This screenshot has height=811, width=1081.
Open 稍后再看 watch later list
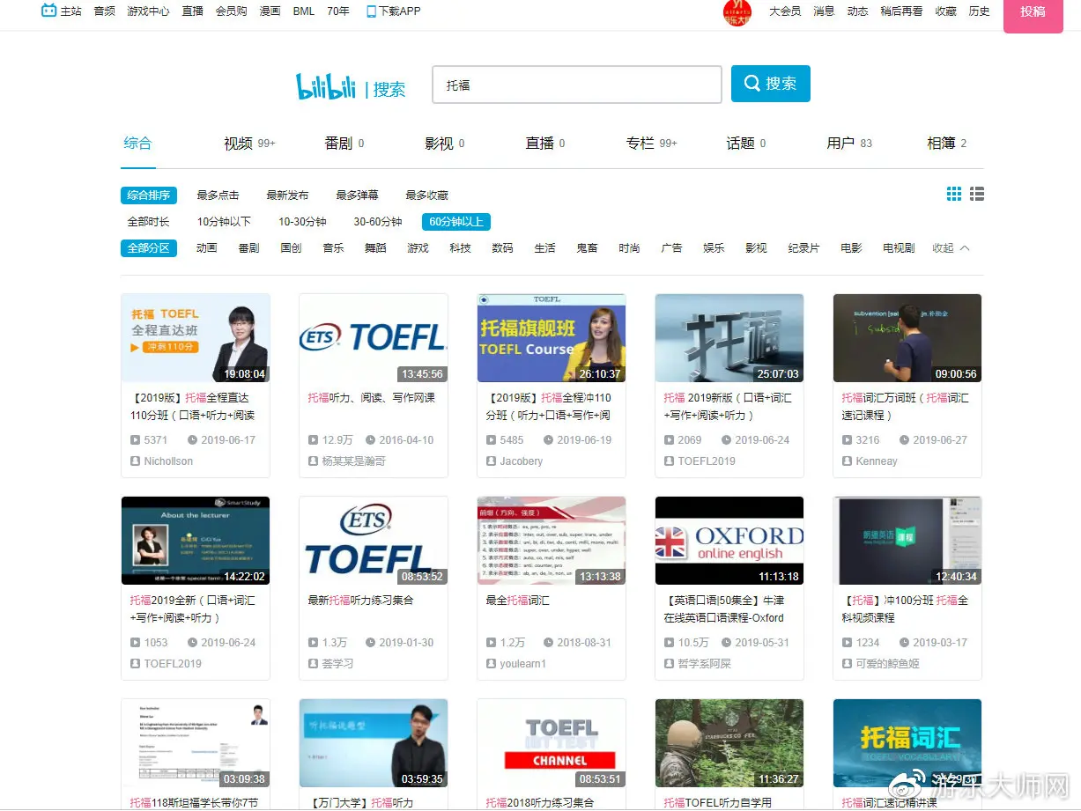[x=901, y=11]
